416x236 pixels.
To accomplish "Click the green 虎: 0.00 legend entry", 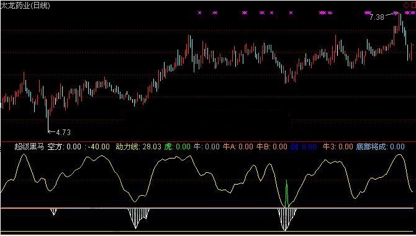I will 177,147.
